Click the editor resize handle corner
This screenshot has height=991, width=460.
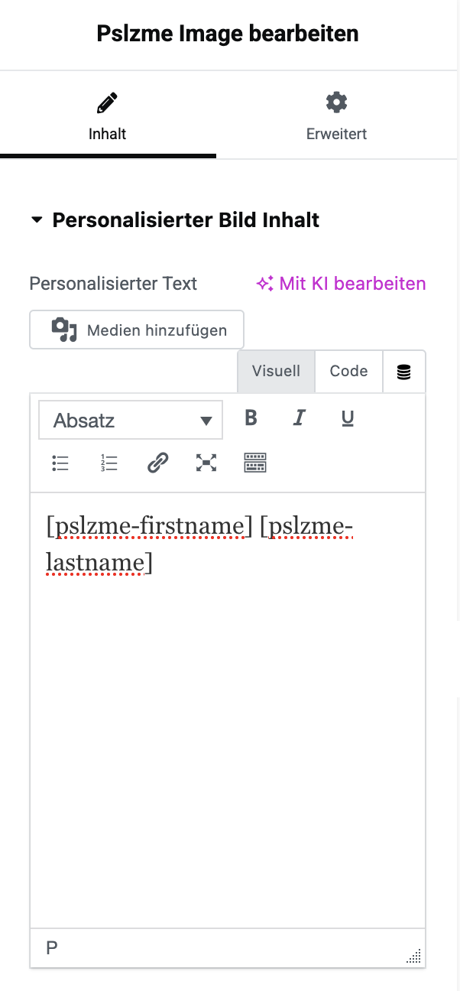(x=415, y=956)
